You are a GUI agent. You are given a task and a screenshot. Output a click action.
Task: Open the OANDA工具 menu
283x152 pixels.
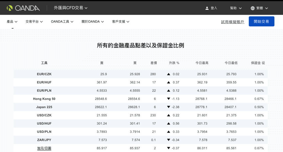tap(62, 22)
